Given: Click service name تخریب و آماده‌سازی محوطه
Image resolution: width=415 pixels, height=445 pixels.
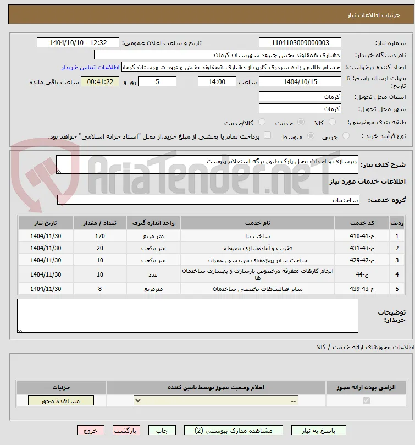Looking at the screenshot, I should (257, 248).
